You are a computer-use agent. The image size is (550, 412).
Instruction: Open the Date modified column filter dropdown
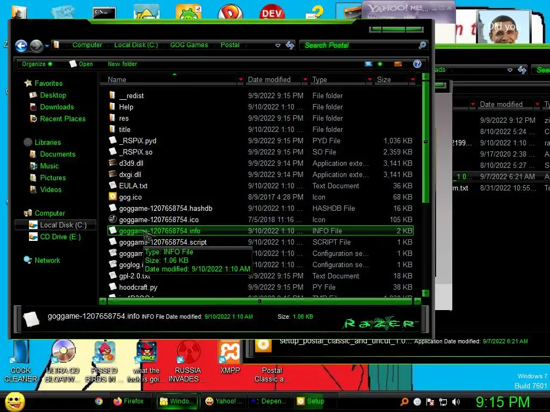pyautogui.click(x=305, y=79)
